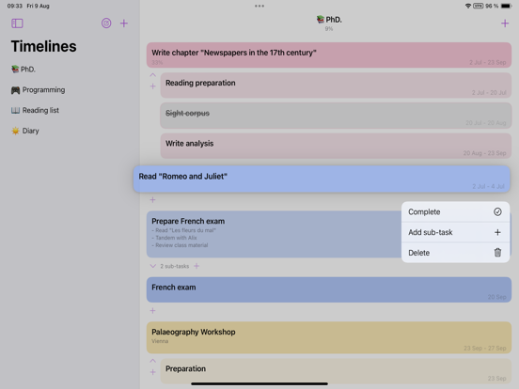Viewport: 519px width, 389px height.
Task: Tap the battery indicator in status bar
Action: click(x=506, y=6)
